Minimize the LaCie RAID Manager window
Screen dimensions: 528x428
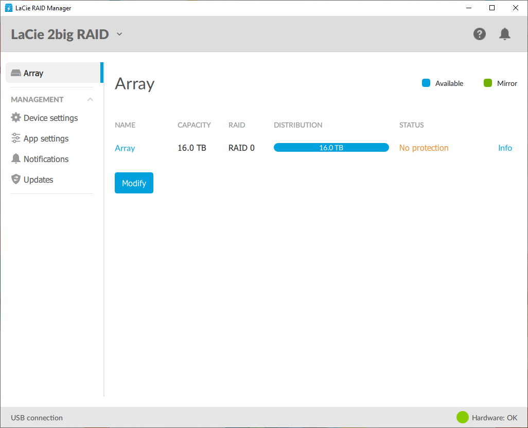pyautogui.click(x=469, y=8)
